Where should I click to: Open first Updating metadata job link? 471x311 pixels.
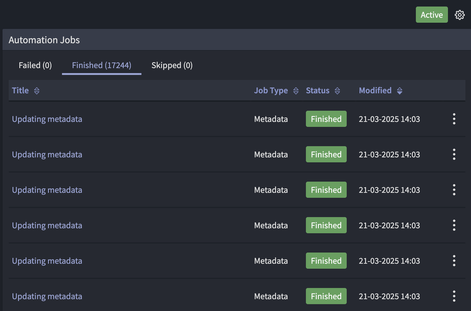pos(47,119)
